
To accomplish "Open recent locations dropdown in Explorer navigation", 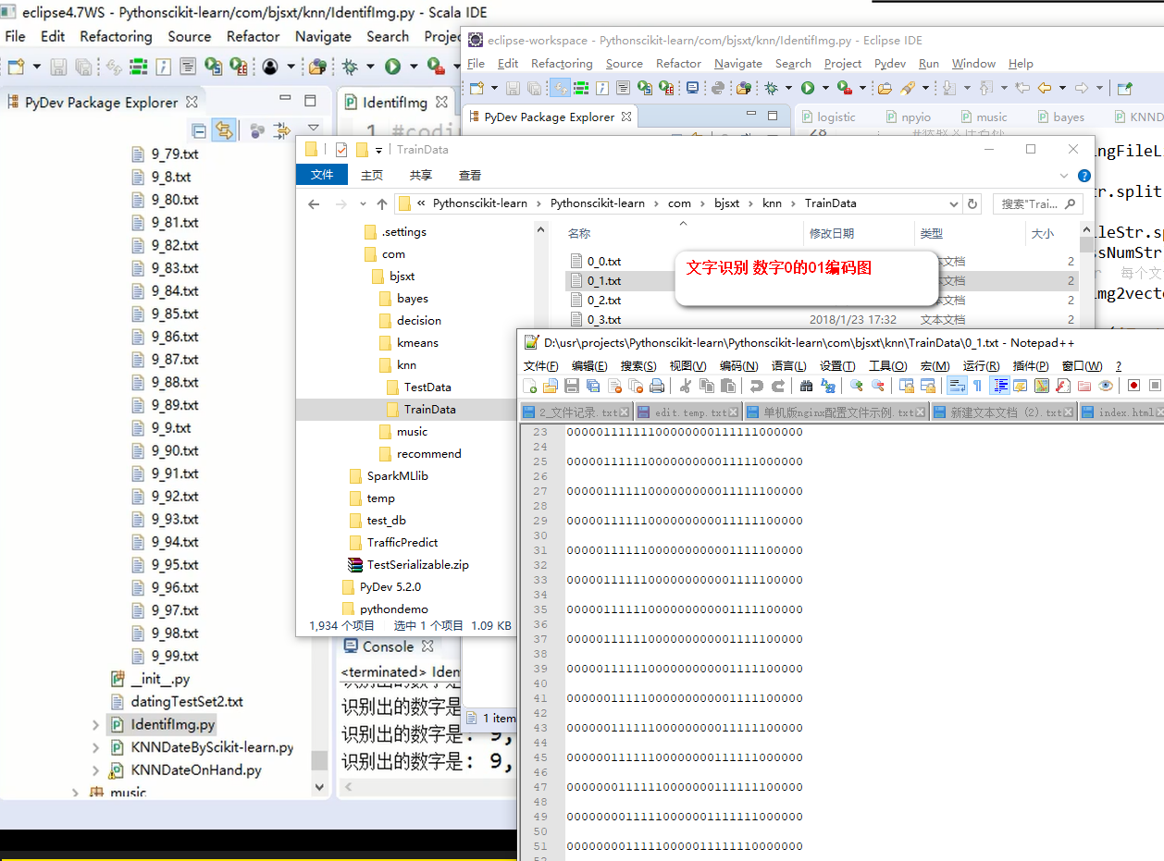I will pyautogui.click(x=361, y=203).
